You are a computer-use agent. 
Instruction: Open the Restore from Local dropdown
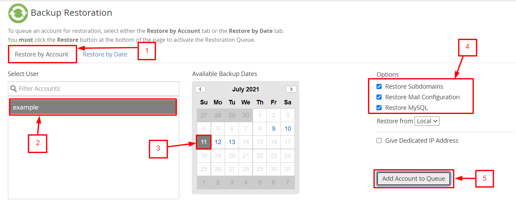point(427,121)
